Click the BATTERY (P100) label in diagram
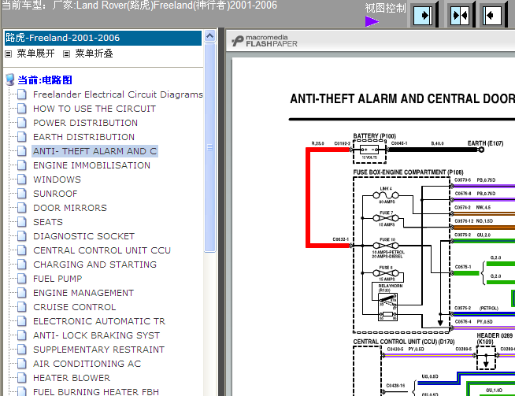Image resolution: width=515 pixels, height=396 pixels. tap(374, 136)
